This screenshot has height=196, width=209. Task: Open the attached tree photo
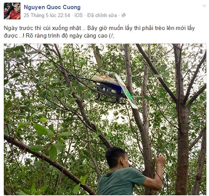coord(105,119)
